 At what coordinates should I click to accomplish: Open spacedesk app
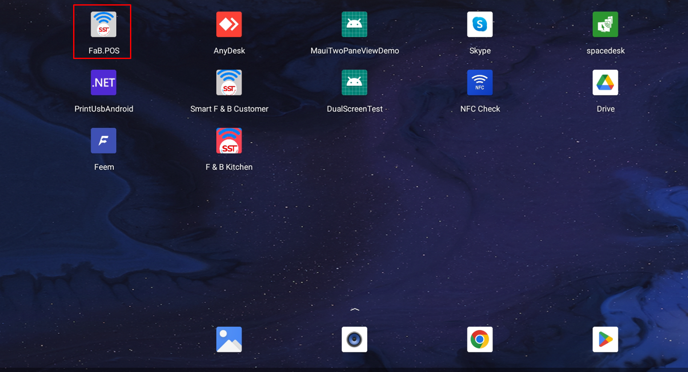605,25
